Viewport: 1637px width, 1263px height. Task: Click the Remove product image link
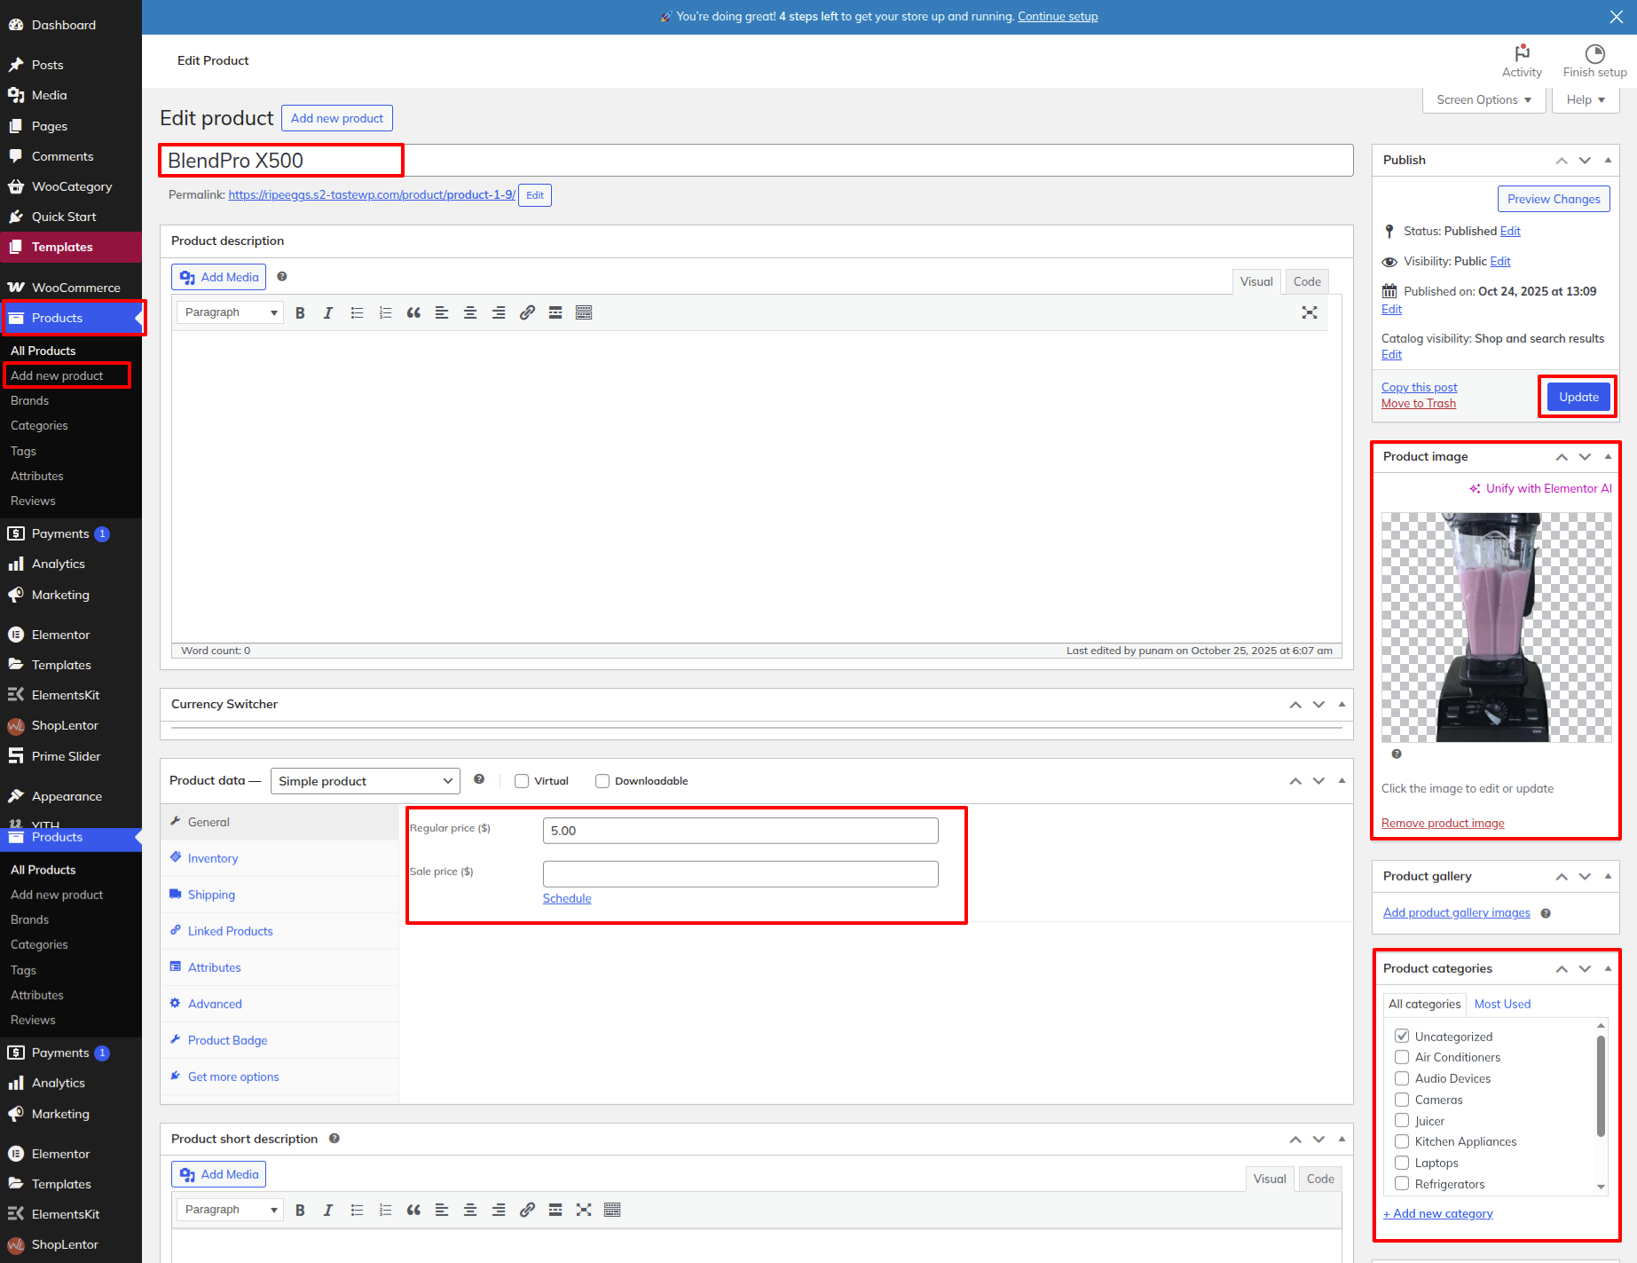[x=1443, y=823]
